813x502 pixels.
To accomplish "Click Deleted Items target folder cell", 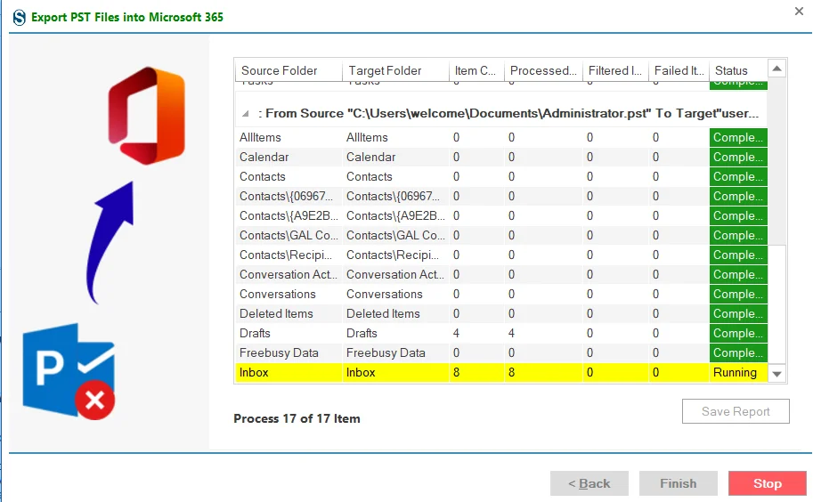I will pyautogui.click(x=395, y=314).
